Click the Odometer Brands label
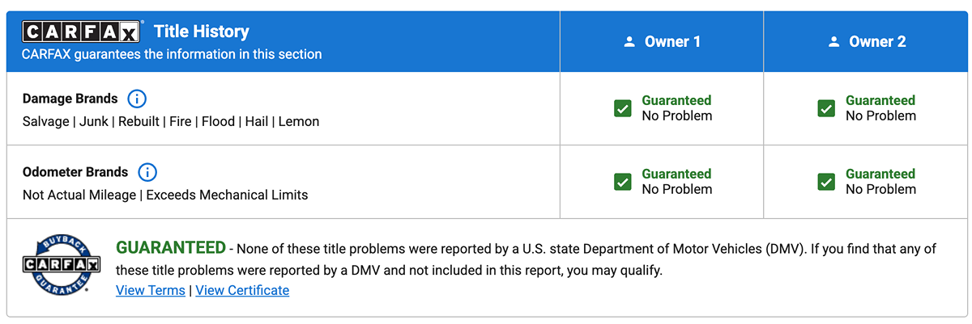 pos(75,172)
